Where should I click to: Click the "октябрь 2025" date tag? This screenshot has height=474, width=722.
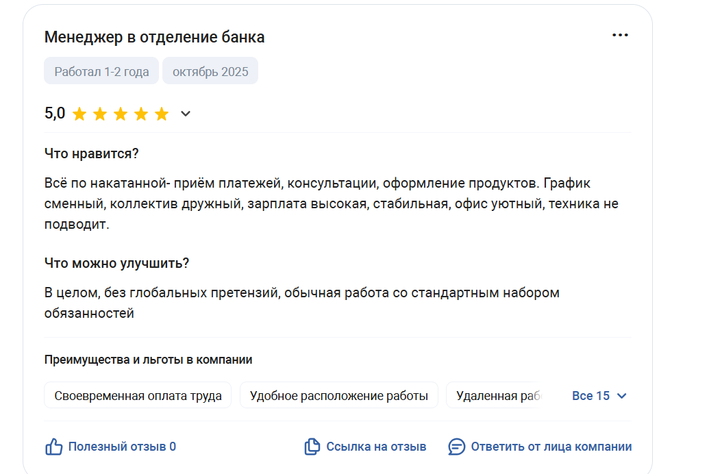[210, 71]
